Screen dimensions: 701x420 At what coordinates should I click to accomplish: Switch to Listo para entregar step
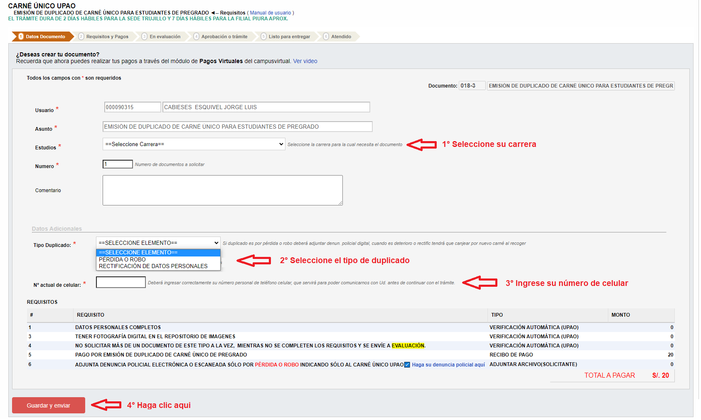click(286, 37)
